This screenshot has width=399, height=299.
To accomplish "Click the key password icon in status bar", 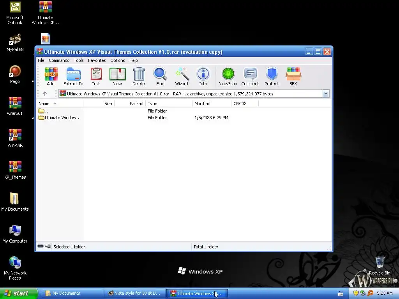I will pyautogui.click(x=48, y=246).
